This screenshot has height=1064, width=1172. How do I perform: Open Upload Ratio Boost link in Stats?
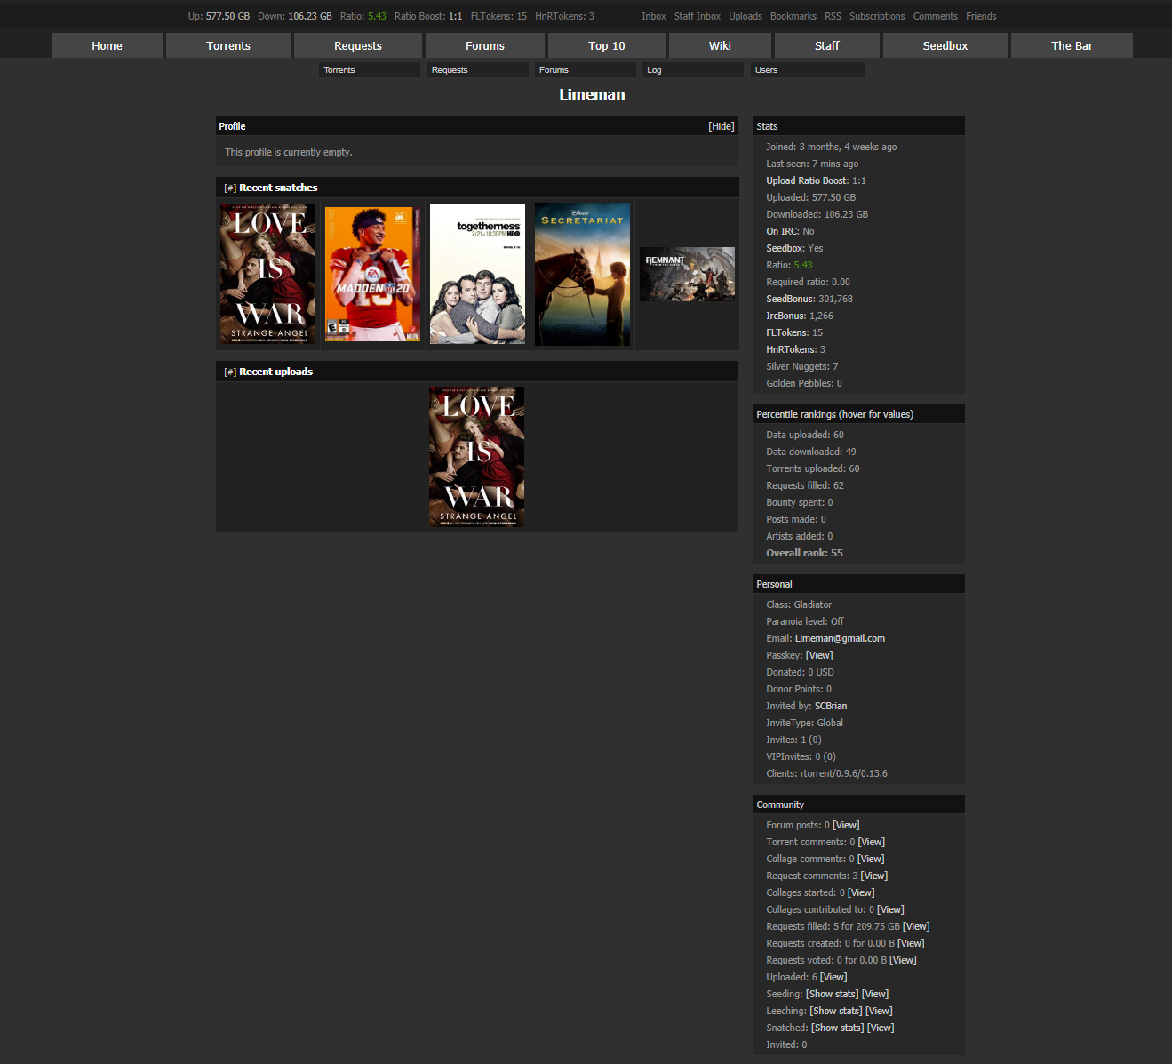click(x=807, y=180)
